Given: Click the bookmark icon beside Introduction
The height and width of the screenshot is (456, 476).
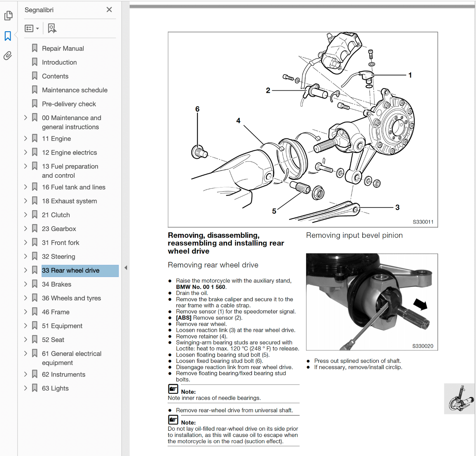Looking at the screenshot, I should 35,62.
